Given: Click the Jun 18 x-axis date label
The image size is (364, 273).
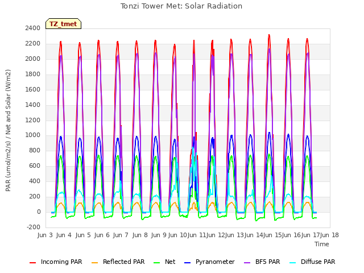Looking at the screenshot, I should pyautogui.click(x=329, y=235).
